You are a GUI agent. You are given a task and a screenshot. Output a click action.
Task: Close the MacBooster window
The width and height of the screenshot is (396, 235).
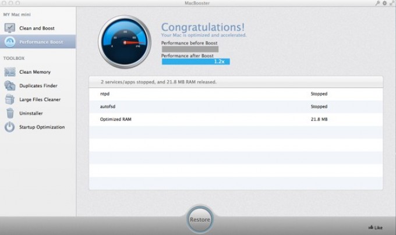(4, 3)
